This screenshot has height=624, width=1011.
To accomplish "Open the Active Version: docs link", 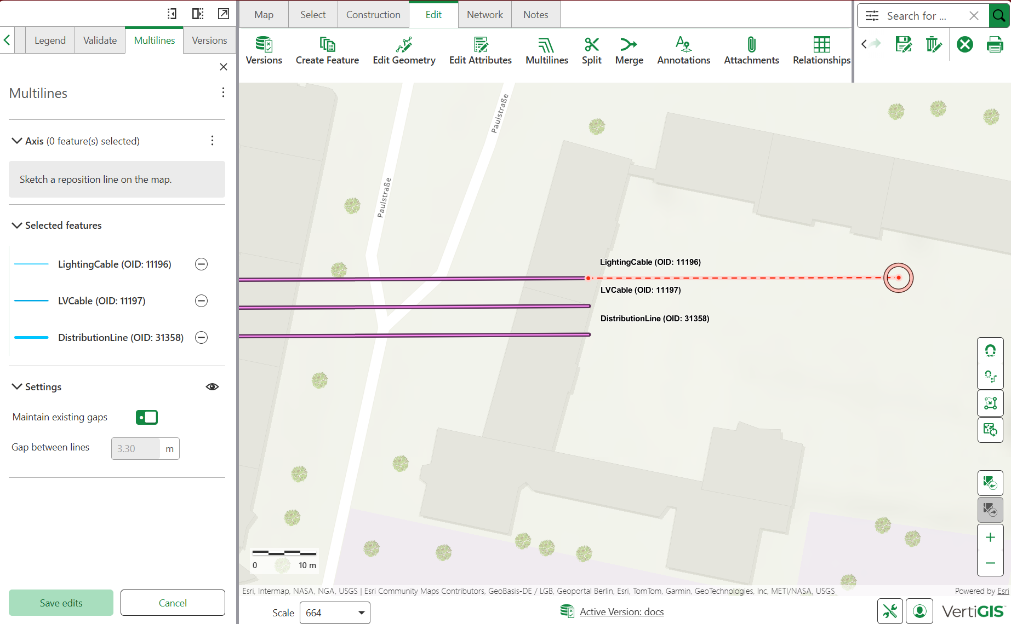I will coord(621,611).
